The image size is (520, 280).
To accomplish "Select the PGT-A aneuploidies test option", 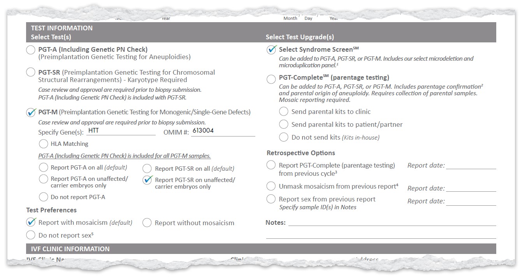I will [x=30, y=50].
